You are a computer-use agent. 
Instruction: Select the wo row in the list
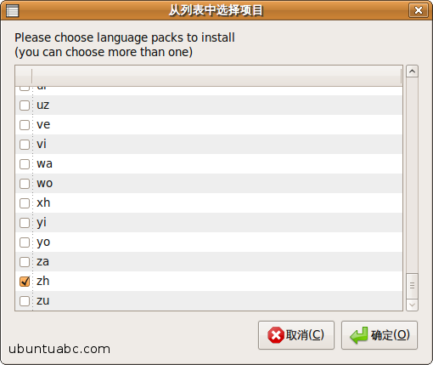click(209, 184)
